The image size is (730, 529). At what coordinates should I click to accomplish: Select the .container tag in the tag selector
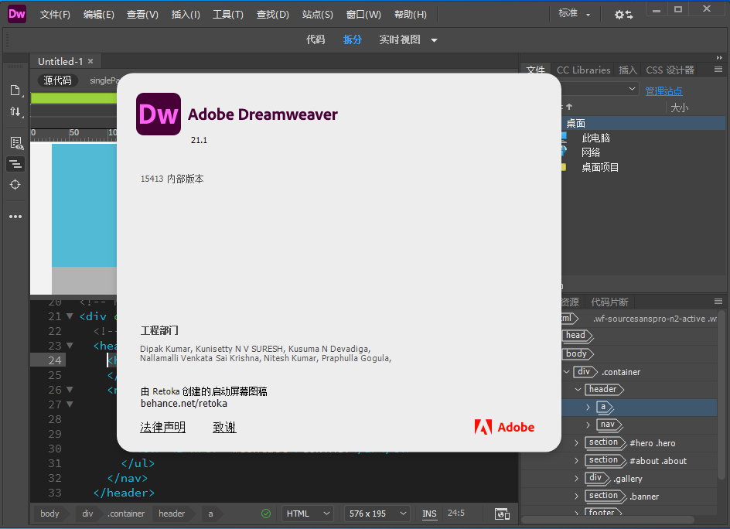126,514
